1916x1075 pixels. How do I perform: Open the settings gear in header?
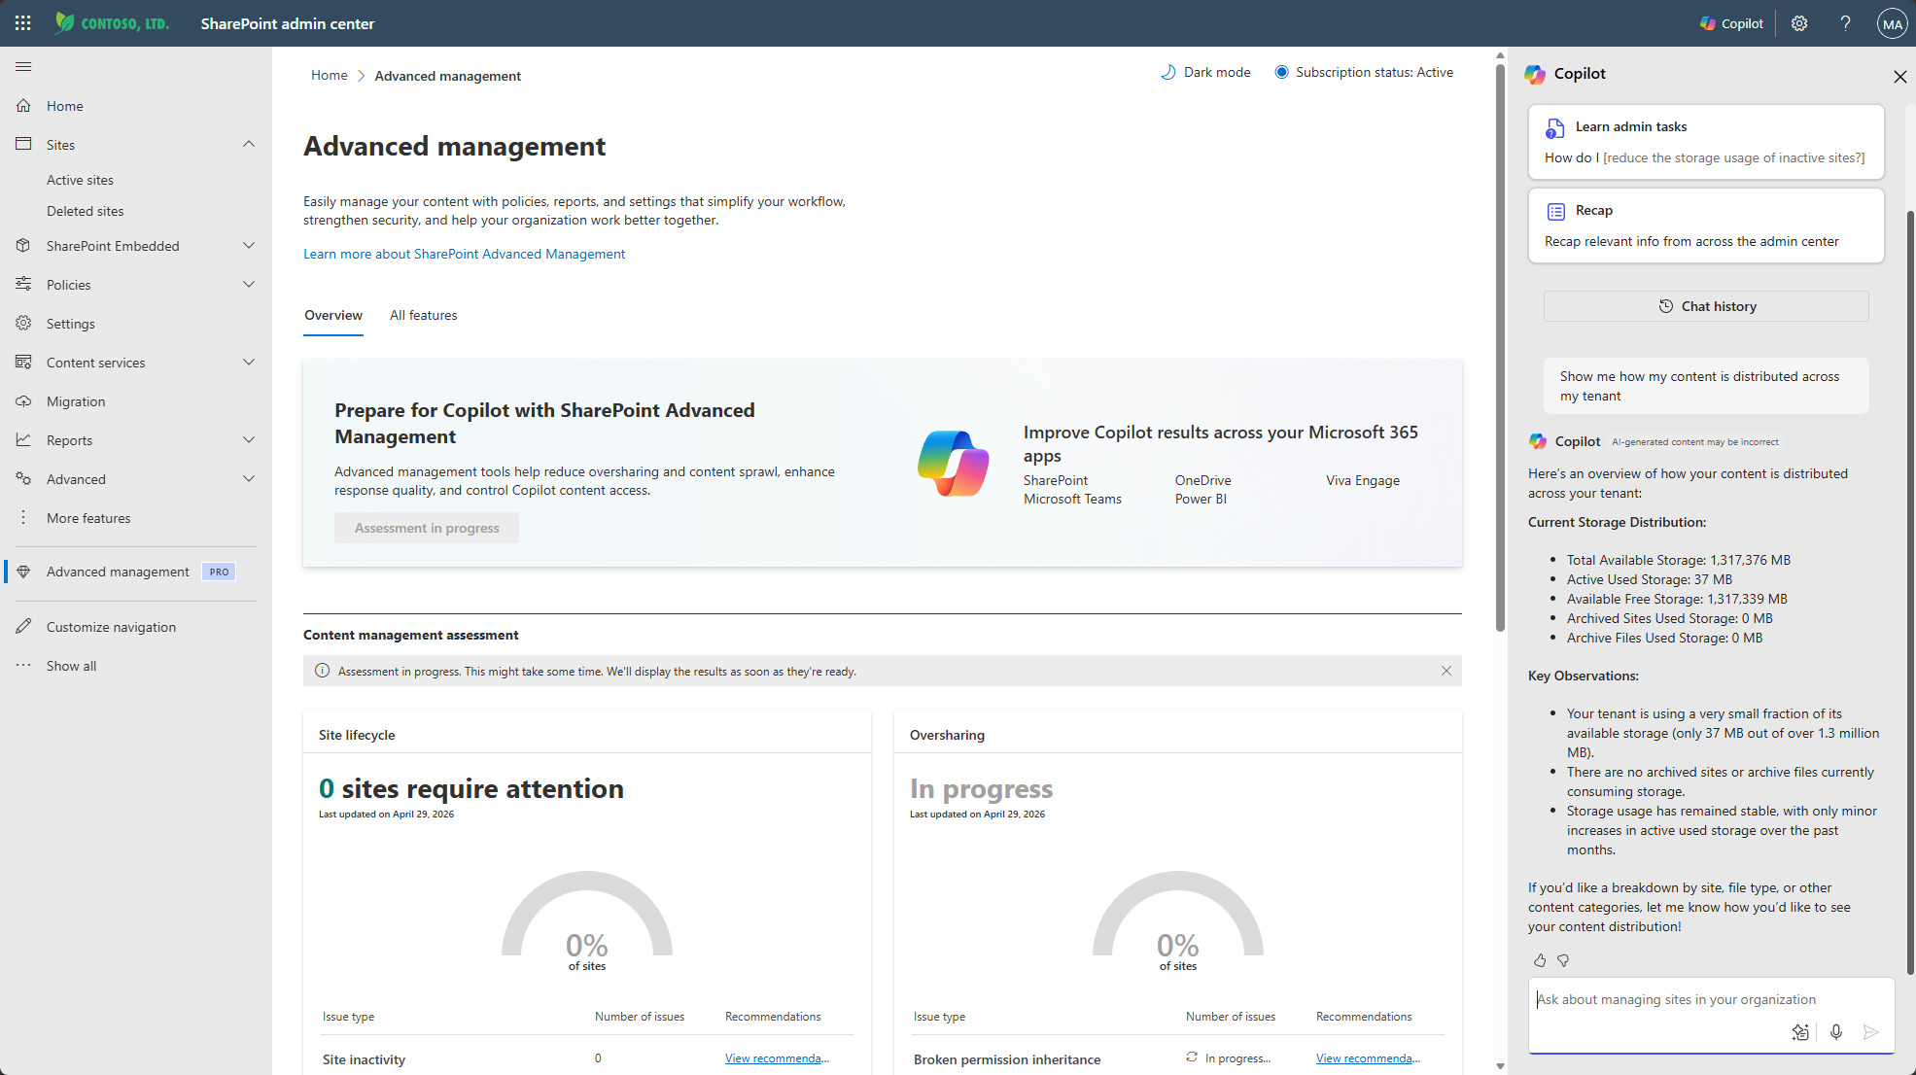point(1799,23)
